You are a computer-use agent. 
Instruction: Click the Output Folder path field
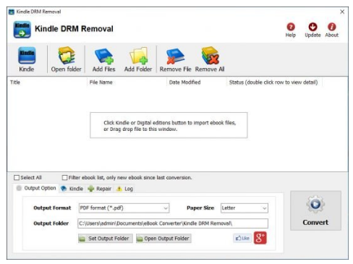[173, 223]
